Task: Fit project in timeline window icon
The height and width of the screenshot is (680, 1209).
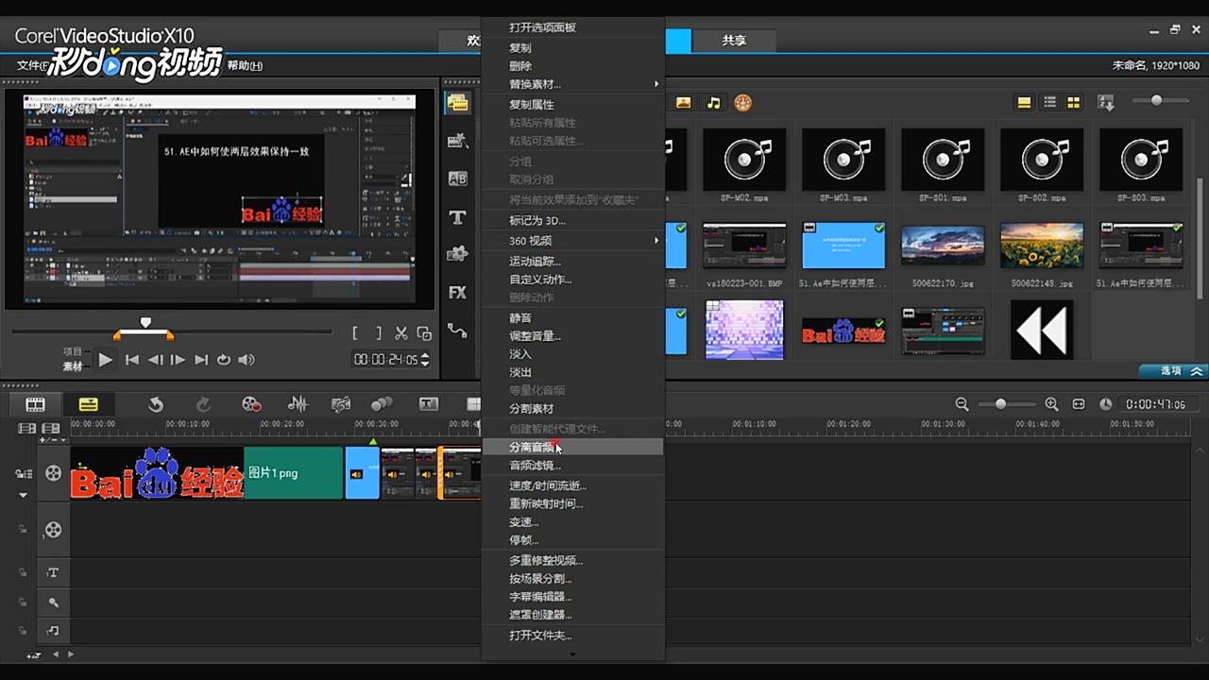Action: (x=1079, y=404)
